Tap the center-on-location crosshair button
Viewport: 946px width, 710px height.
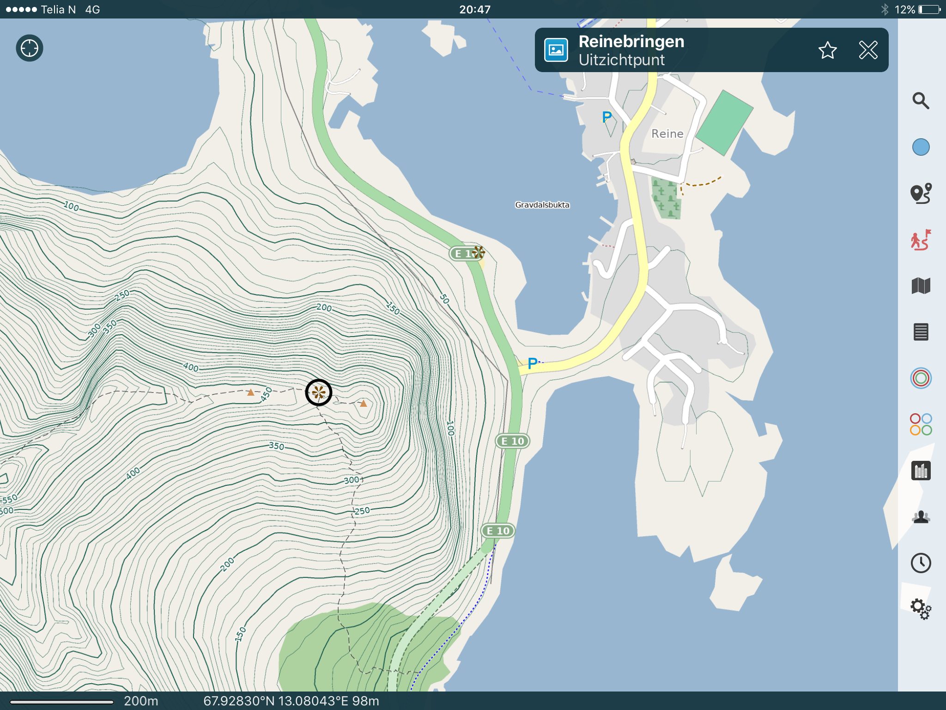point(30,48)
